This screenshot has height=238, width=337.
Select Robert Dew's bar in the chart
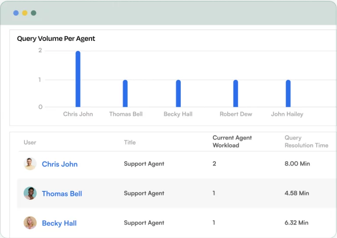coord(236,93)
